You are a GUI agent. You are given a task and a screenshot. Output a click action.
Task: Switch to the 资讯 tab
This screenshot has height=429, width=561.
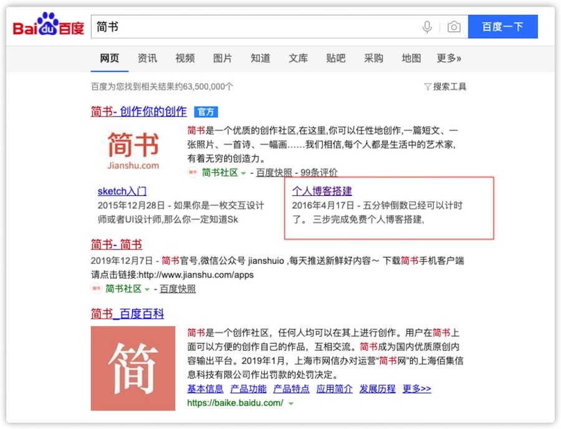pyautogui.click(x=147, y=58)
